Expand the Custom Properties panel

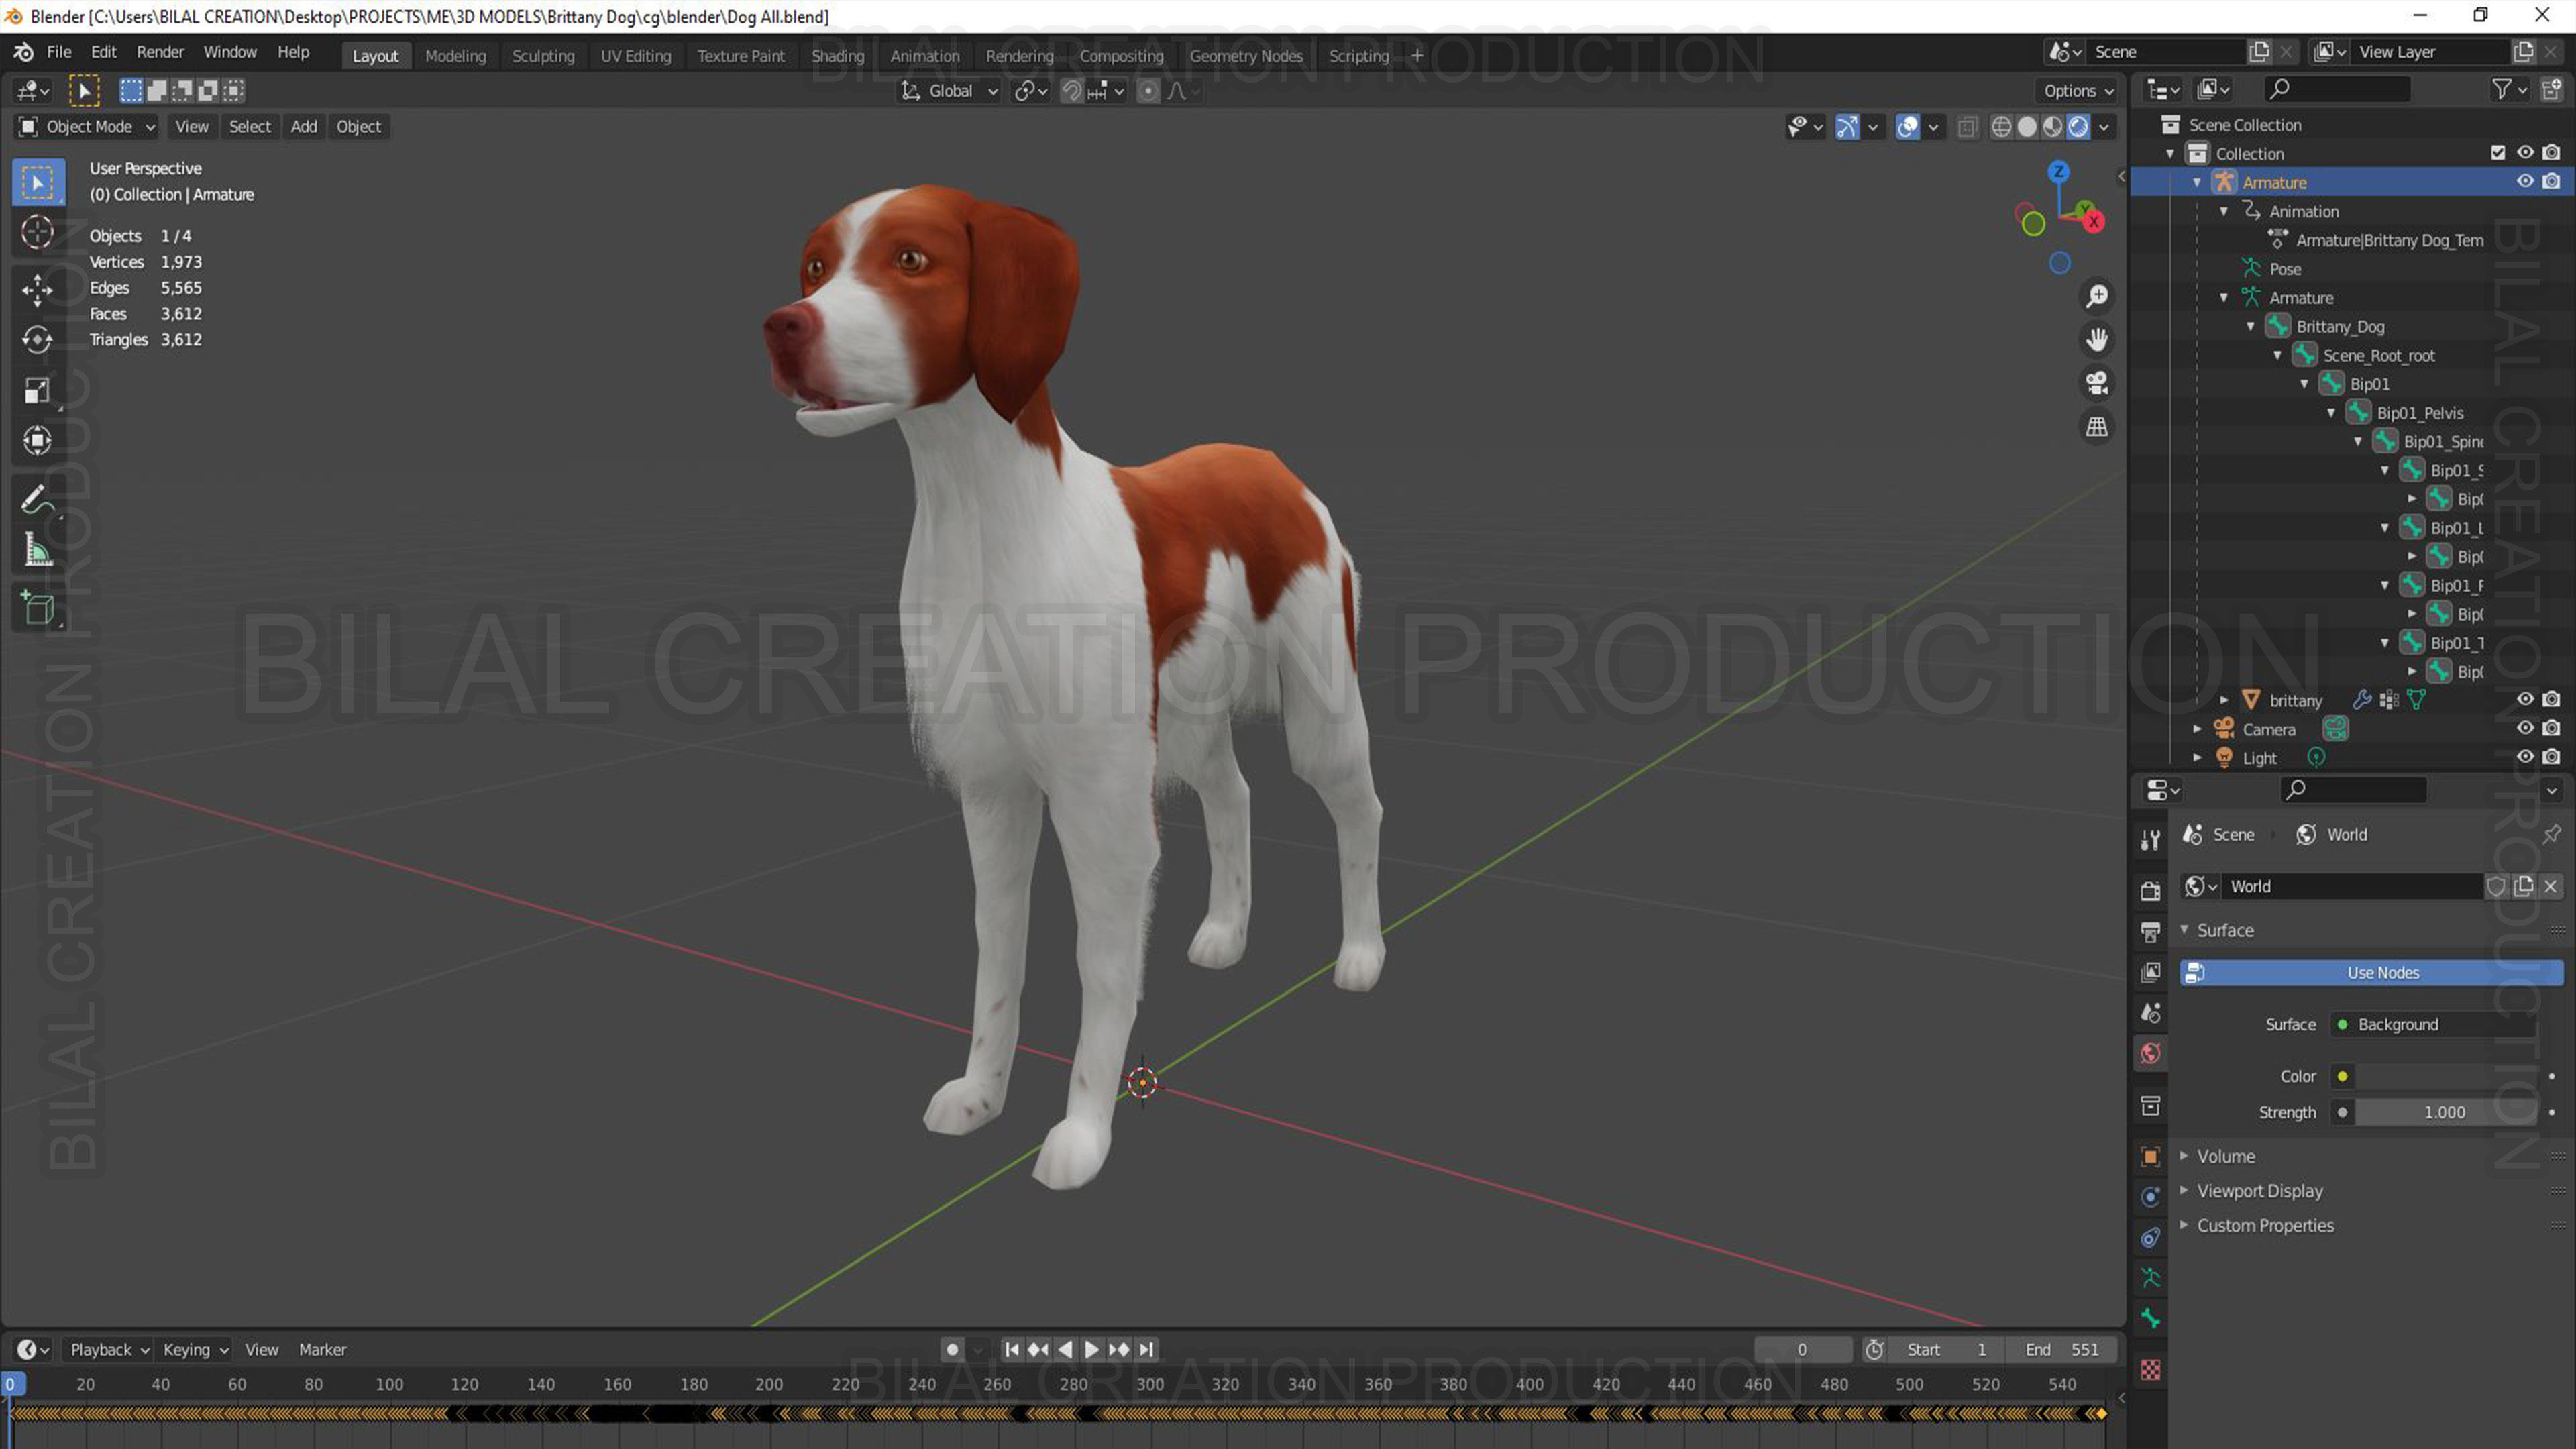tap(2265, 1226)
